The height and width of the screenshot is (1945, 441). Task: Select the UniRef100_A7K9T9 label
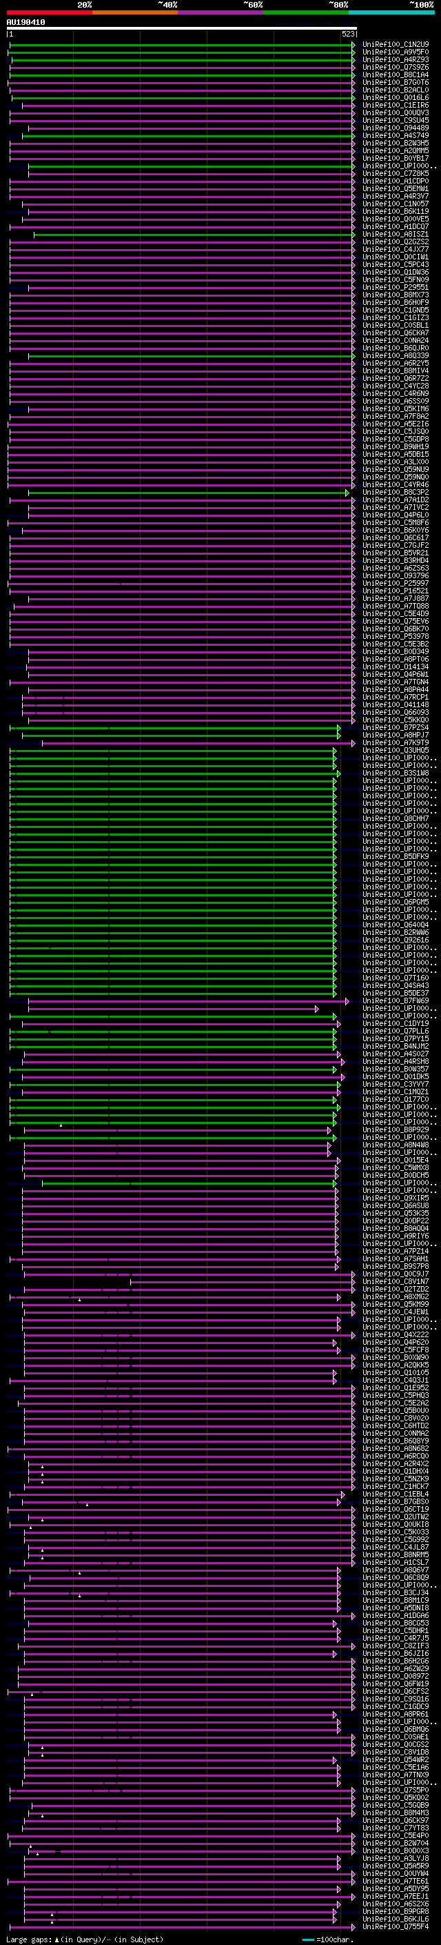(x=396, y=742)
